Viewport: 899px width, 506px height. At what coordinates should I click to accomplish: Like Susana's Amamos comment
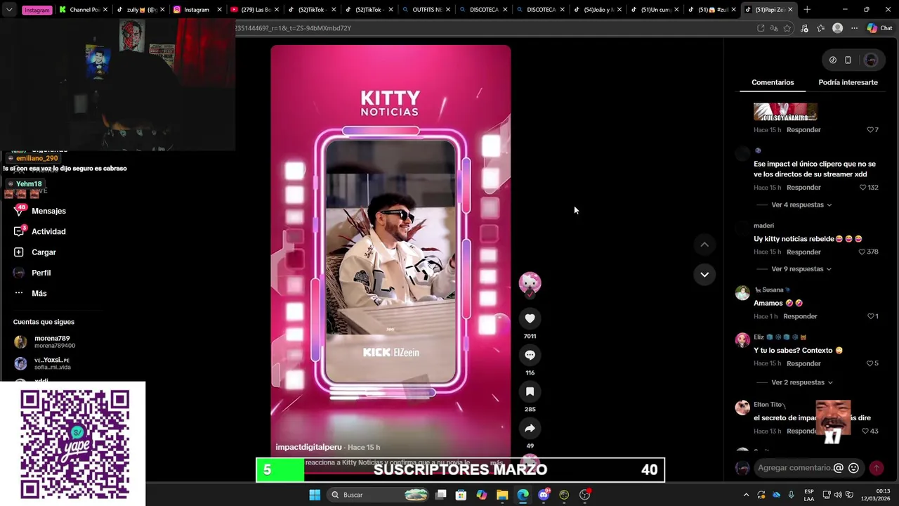tap(870, 316)
